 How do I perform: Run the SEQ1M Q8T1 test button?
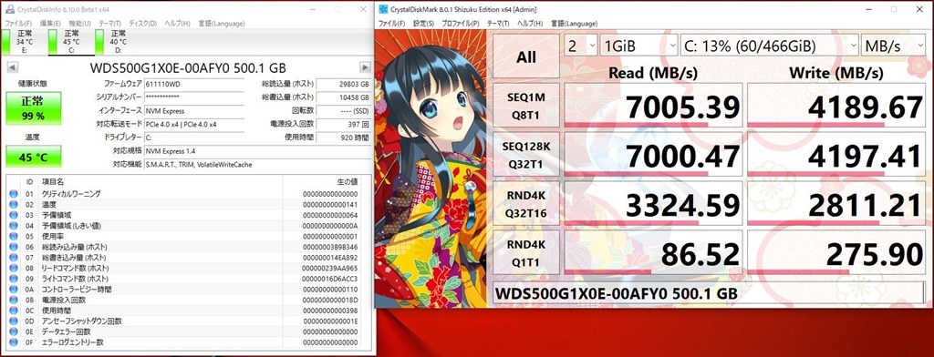(526, 106)
